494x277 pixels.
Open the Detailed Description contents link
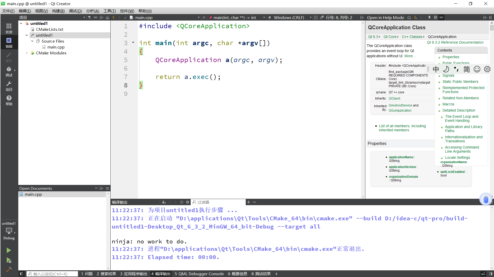(459, 110)
